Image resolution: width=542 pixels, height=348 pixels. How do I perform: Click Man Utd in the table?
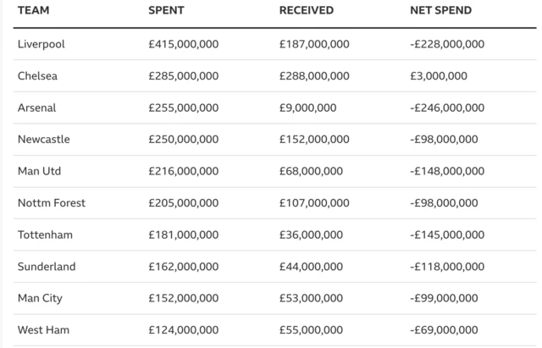coord(39,171)
